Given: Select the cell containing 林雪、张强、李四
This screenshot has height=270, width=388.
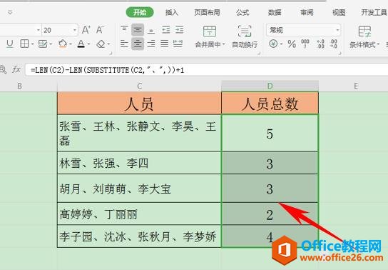Looking at the screenshot, I should pos(139,163).
